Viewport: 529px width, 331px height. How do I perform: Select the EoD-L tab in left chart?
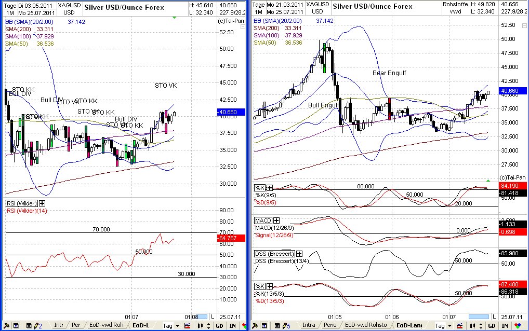pyautogui.click(x=141, y=325)
